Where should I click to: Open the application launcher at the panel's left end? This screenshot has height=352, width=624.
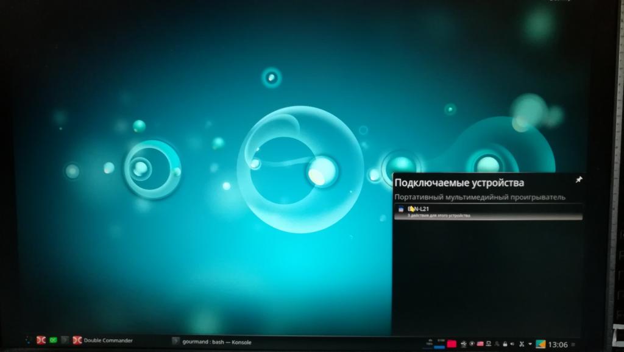28,340
